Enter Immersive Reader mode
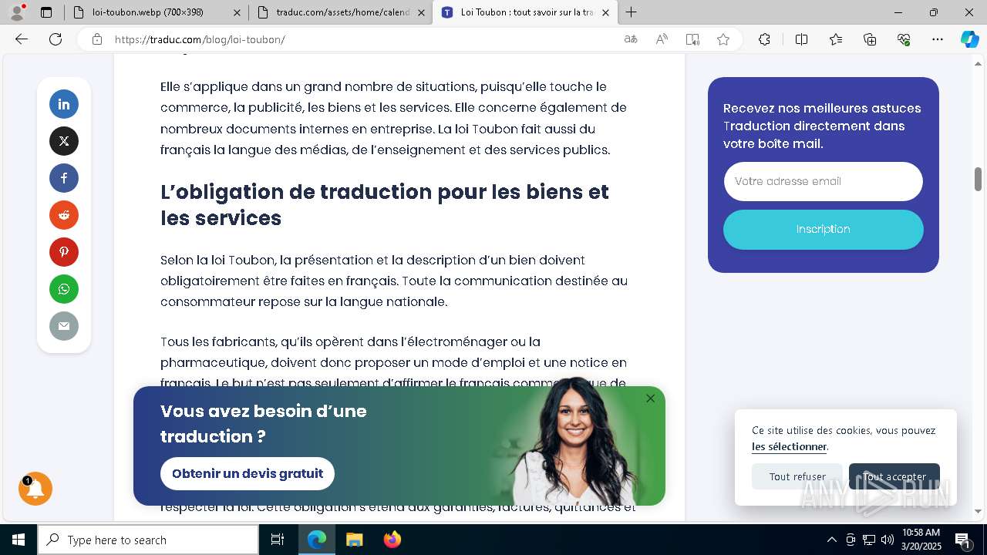This screenshot has width=987, height=555. (692, 39)
